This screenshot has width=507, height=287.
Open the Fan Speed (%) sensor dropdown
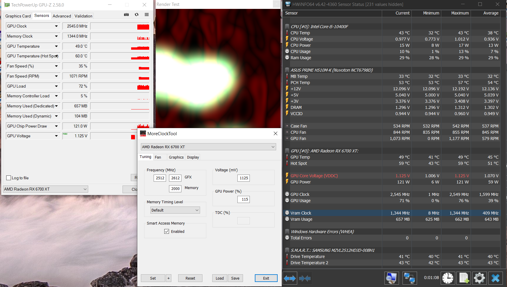(x=56, y=66)
